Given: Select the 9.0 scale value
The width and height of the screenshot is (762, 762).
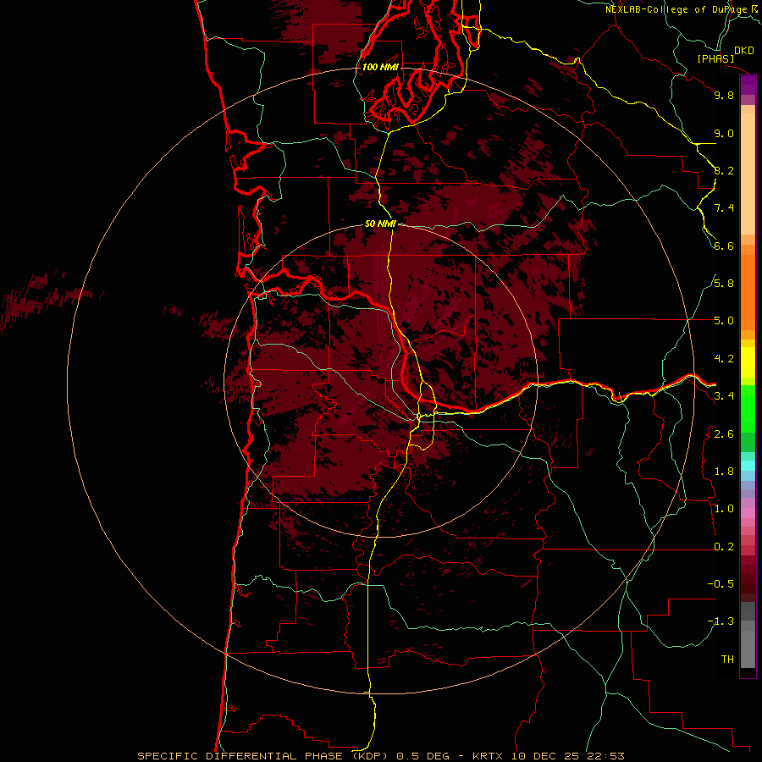Looking at the screenshot, I should [724, 133].
